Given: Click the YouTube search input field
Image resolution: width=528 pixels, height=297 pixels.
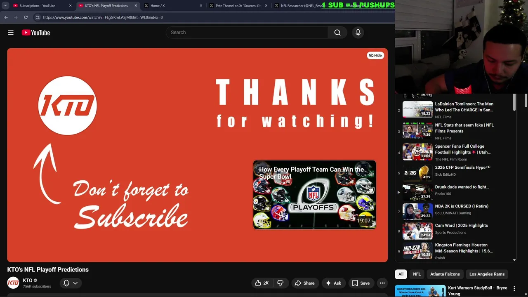Looking at the screenshot, I should pyautogui.click(x=247, y=33).
